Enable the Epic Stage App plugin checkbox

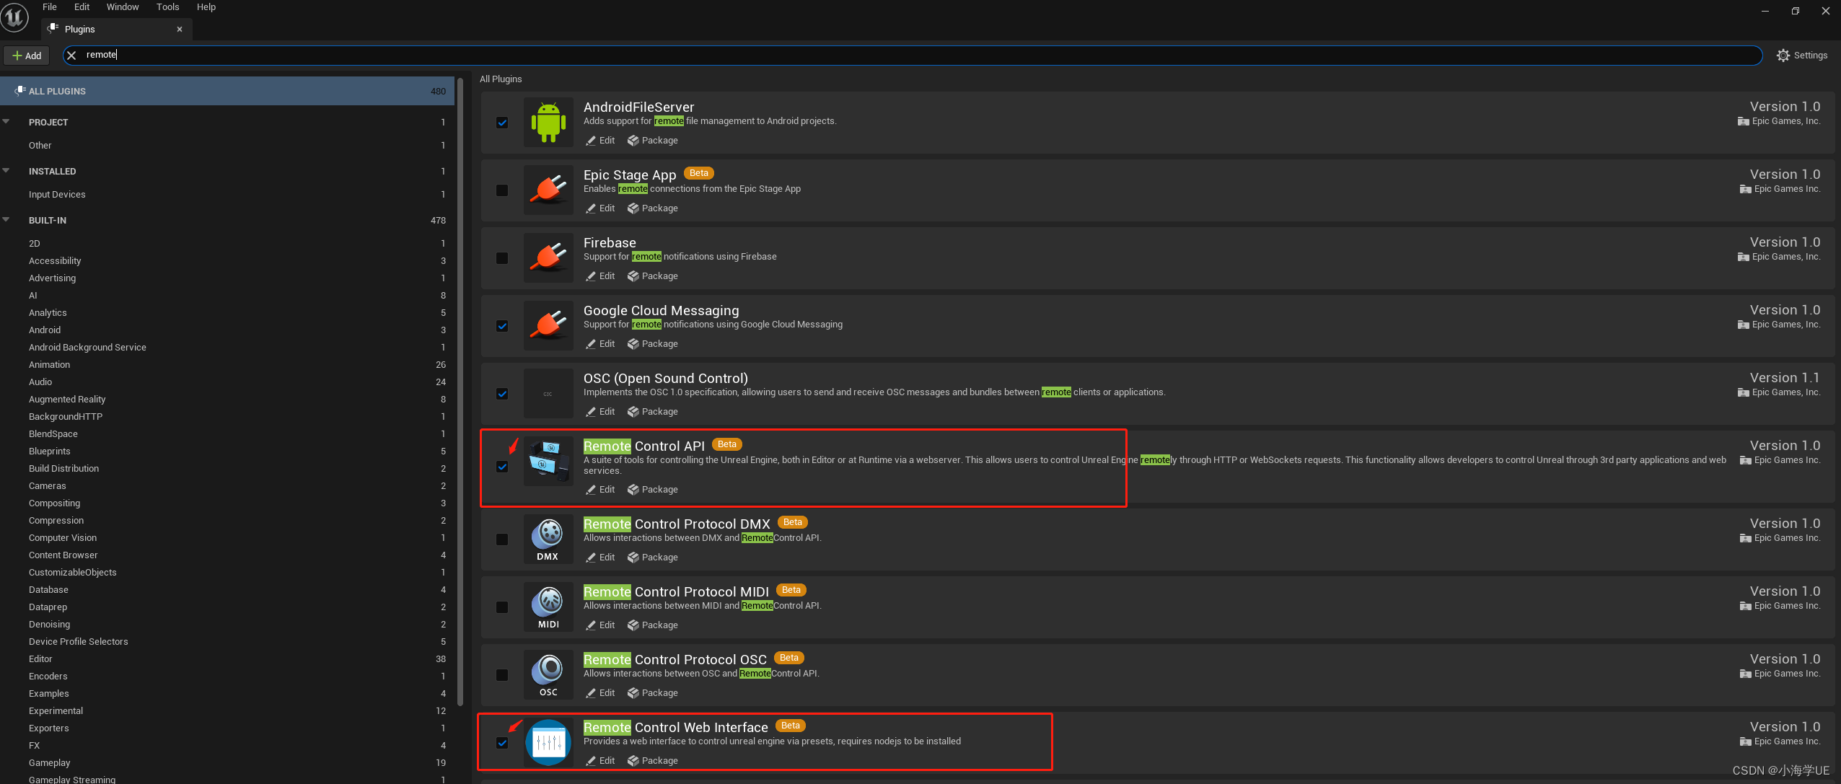pyautogui.click(x=502, y=190)
